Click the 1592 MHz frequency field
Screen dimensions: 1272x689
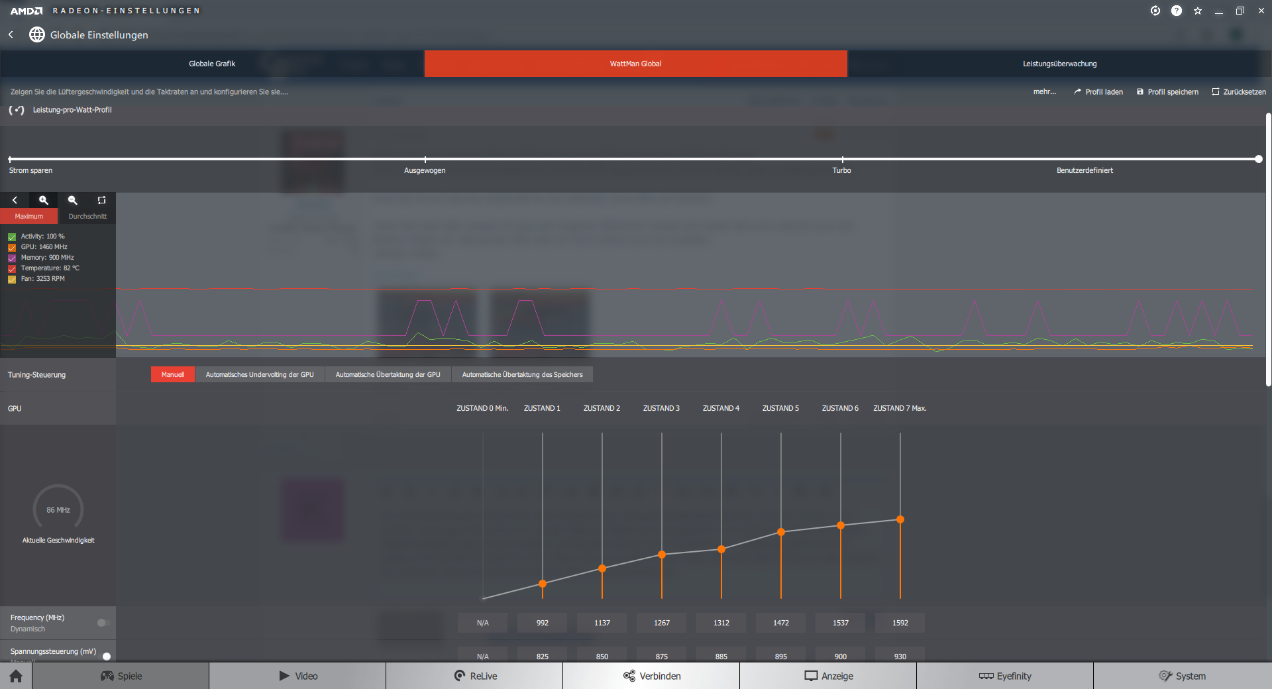point(900,623)
